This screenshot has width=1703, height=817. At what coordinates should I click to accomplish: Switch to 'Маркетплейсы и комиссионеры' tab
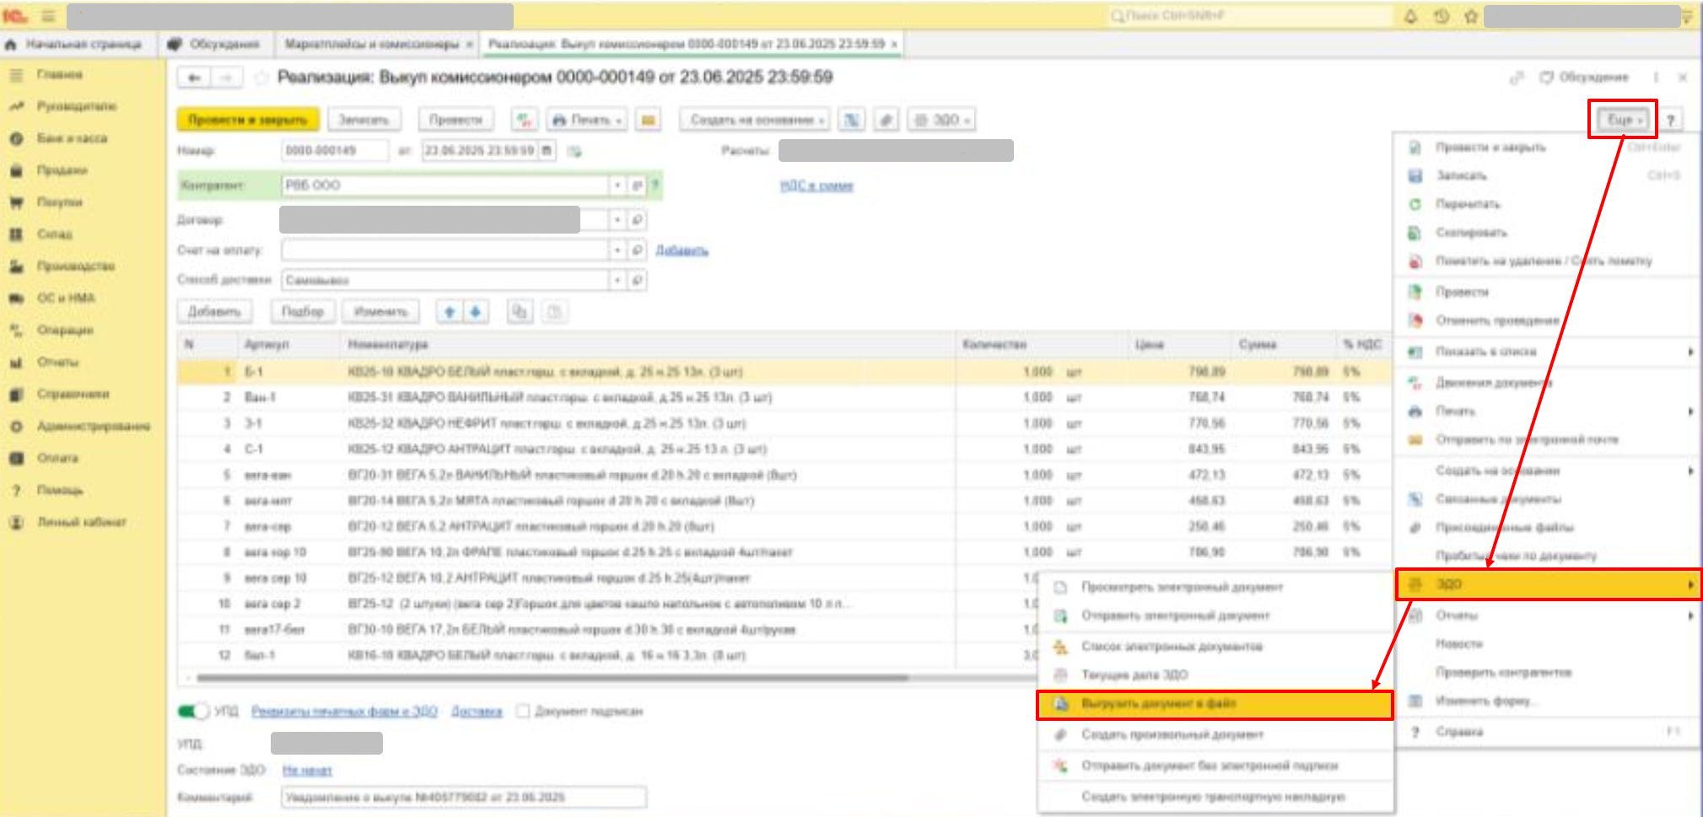372,44
